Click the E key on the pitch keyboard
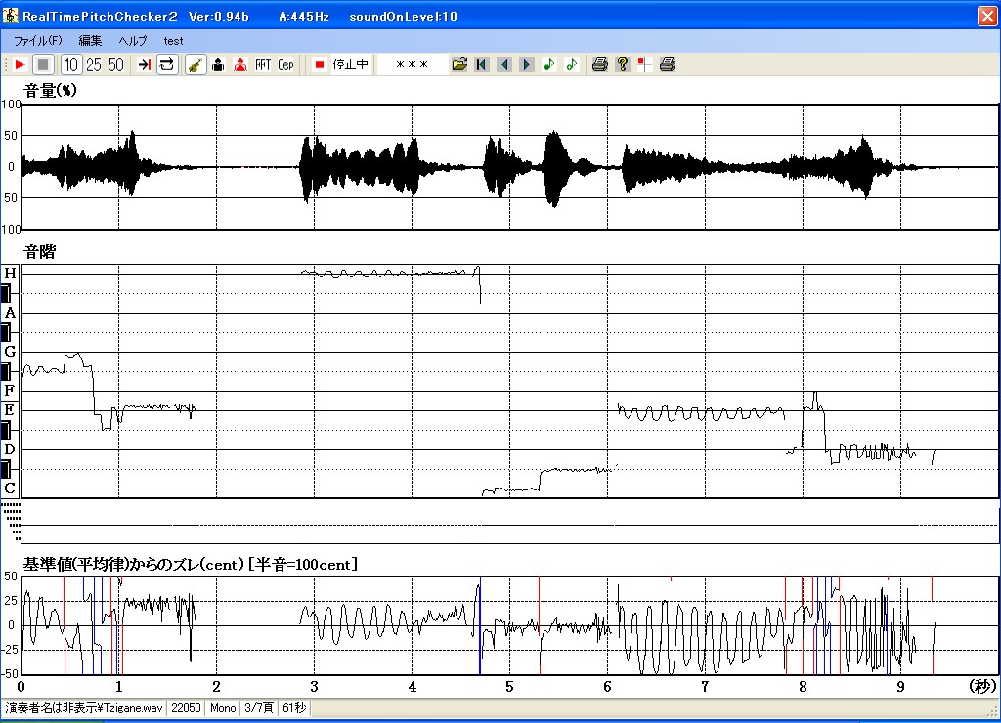The height and width of the screenshot is (723, 1001). click(10, 409)
